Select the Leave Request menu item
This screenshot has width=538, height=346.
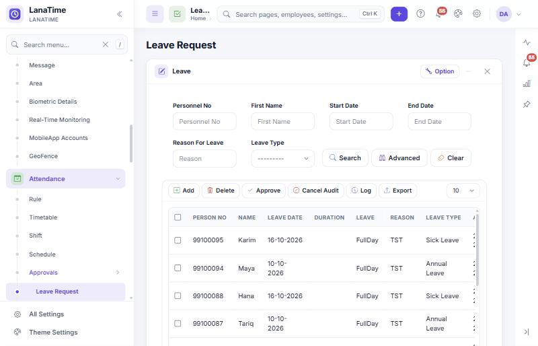coord(65,291)
